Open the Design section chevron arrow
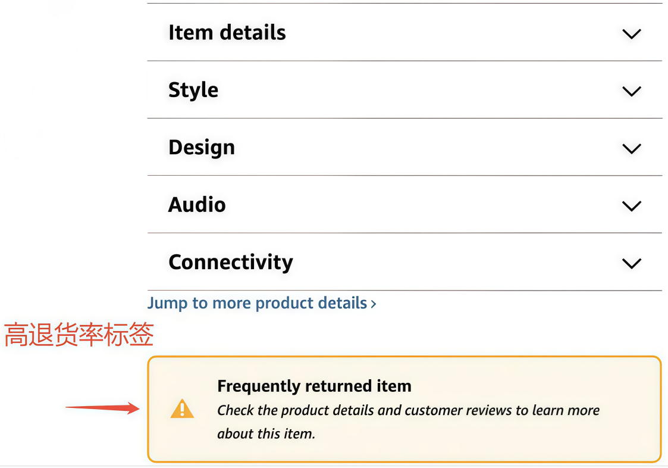 click(631, 148)
